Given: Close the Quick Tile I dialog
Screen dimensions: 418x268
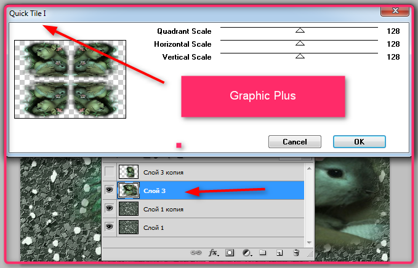Looking at the screenshot, I should (x=395, y=11).
